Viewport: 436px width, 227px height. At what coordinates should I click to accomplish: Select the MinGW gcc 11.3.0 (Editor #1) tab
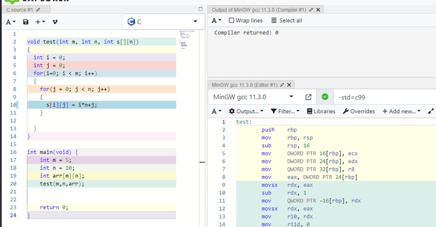tap(245, 85)
